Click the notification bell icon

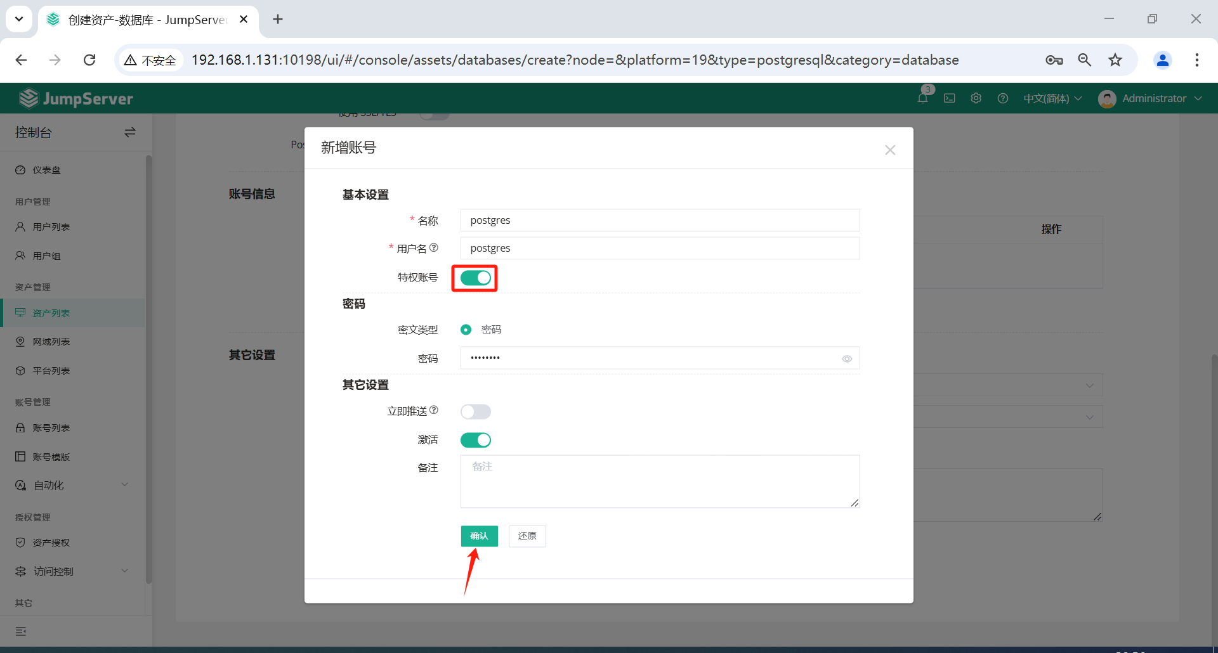(x=923, y=98)
